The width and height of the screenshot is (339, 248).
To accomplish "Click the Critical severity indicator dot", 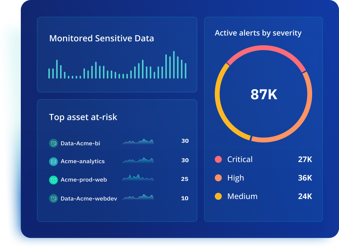I will click(219, 160).
